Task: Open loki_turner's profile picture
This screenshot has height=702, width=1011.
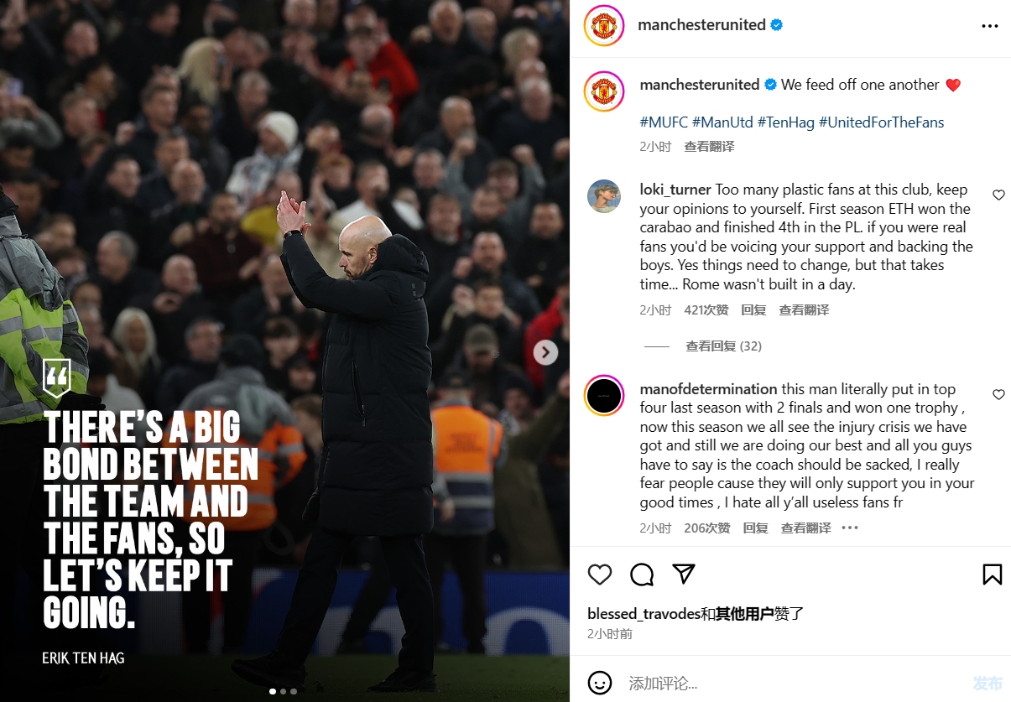Action: (604, 196)
